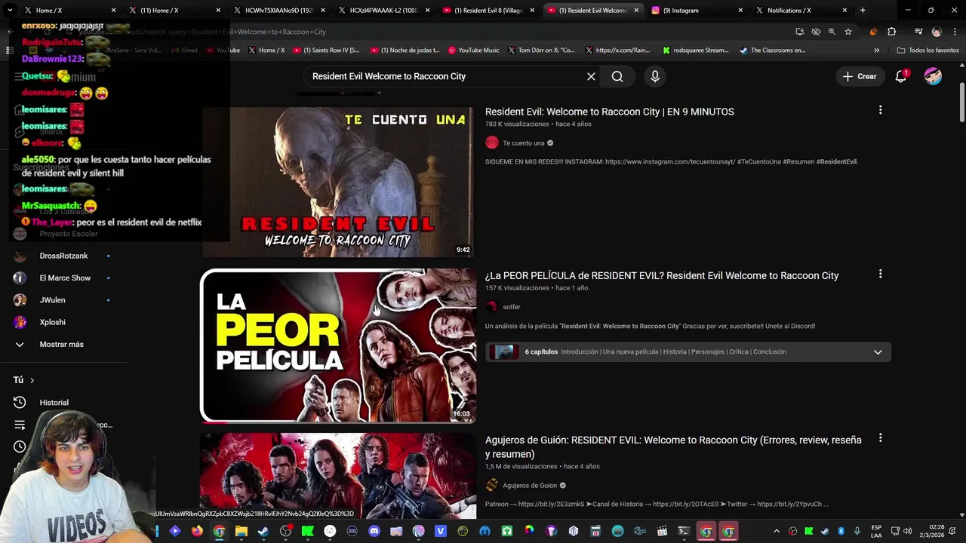This screenshot has width=966, height=543.
Task: Click the Crear button
Action: click(860, 76)
